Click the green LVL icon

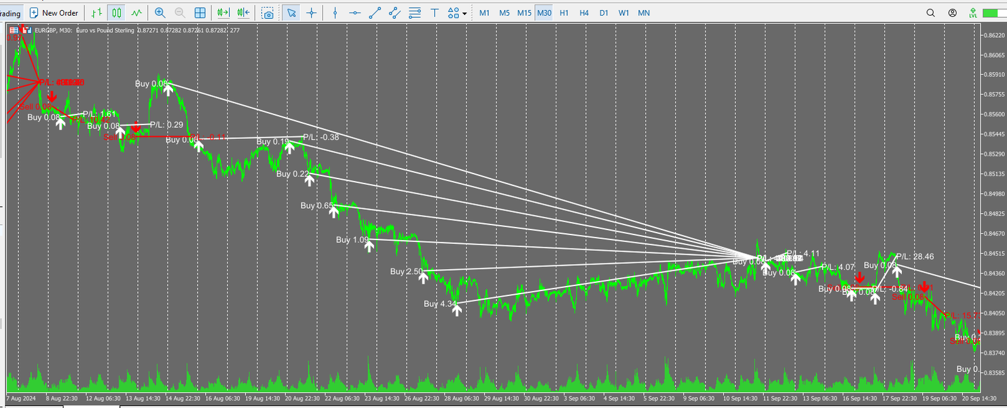point(973,13)
